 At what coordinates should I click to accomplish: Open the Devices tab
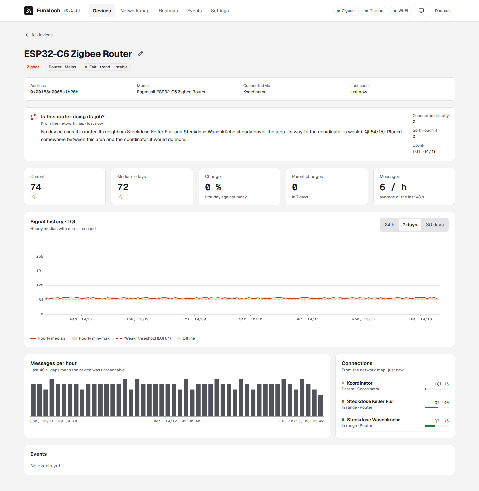point(102,11)
